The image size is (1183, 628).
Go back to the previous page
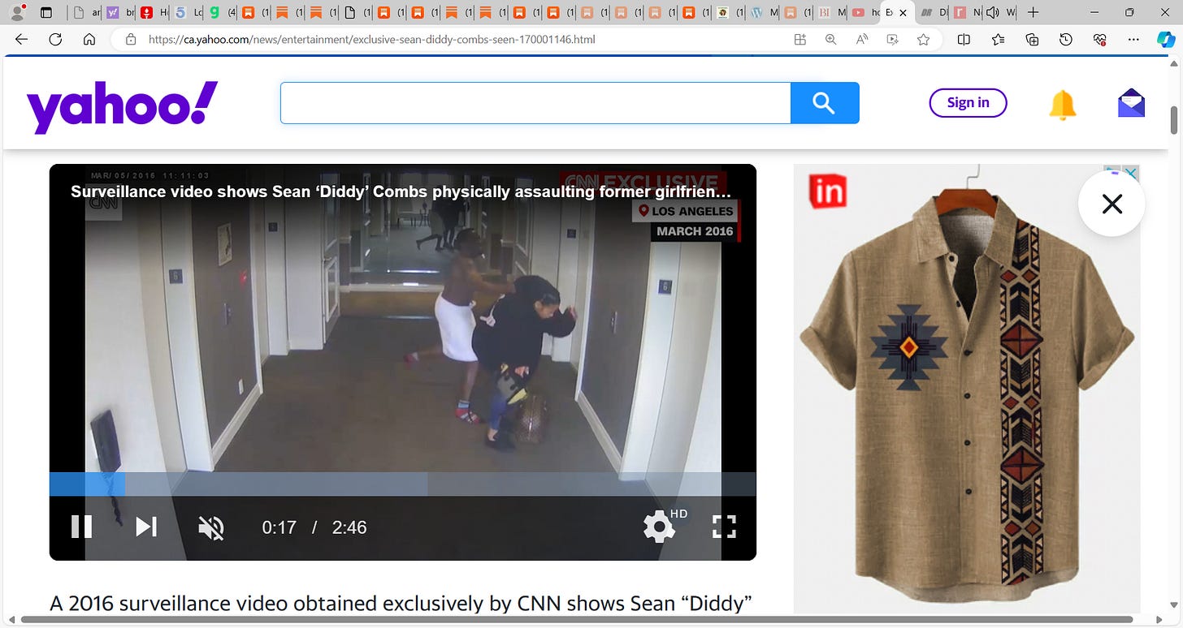tap(22, 39)
